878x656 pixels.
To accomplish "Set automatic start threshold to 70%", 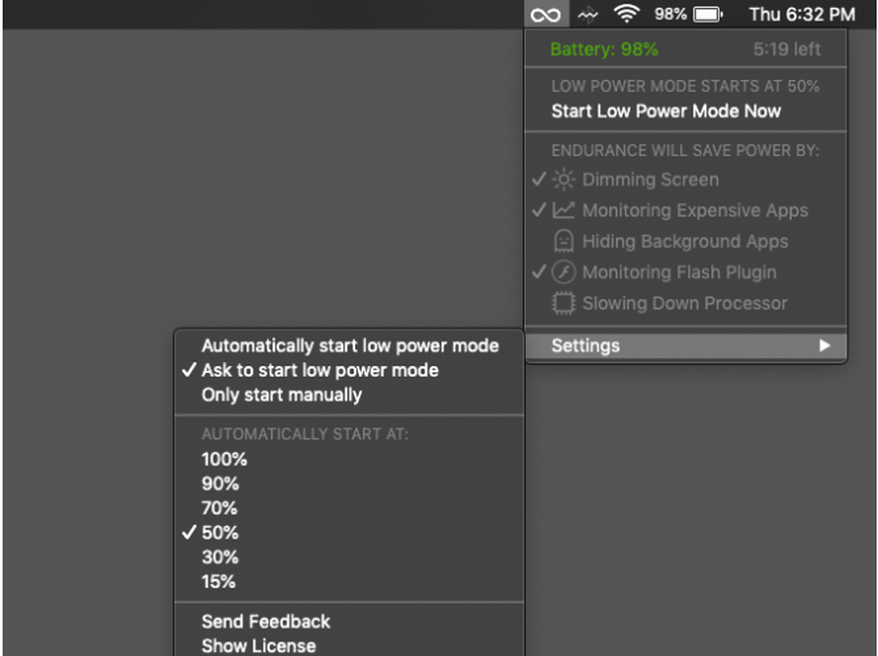I will coord(219,509).
